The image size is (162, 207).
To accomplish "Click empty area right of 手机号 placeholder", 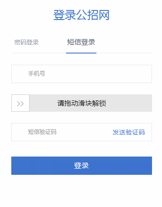I will coord(99,74).
